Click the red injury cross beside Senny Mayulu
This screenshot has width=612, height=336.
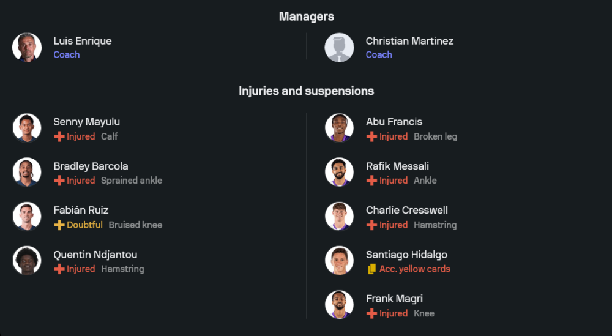coord(59,136)
